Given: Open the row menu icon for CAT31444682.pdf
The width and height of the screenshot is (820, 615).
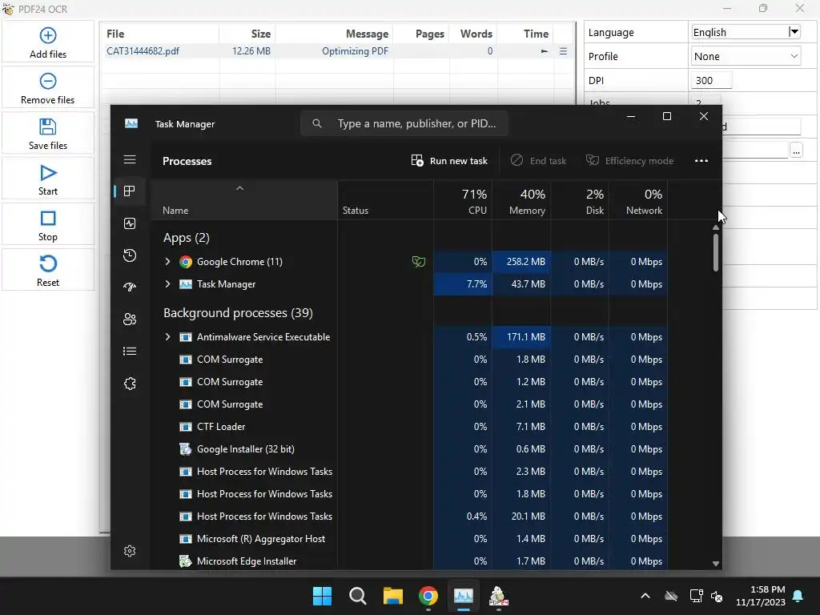Looking at the screenshot, I should (563, 51).
